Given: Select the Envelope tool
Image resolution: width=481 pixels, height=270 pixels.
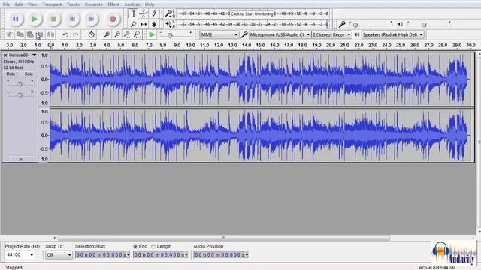Looking at the screenshot, I should pos(144,13).
